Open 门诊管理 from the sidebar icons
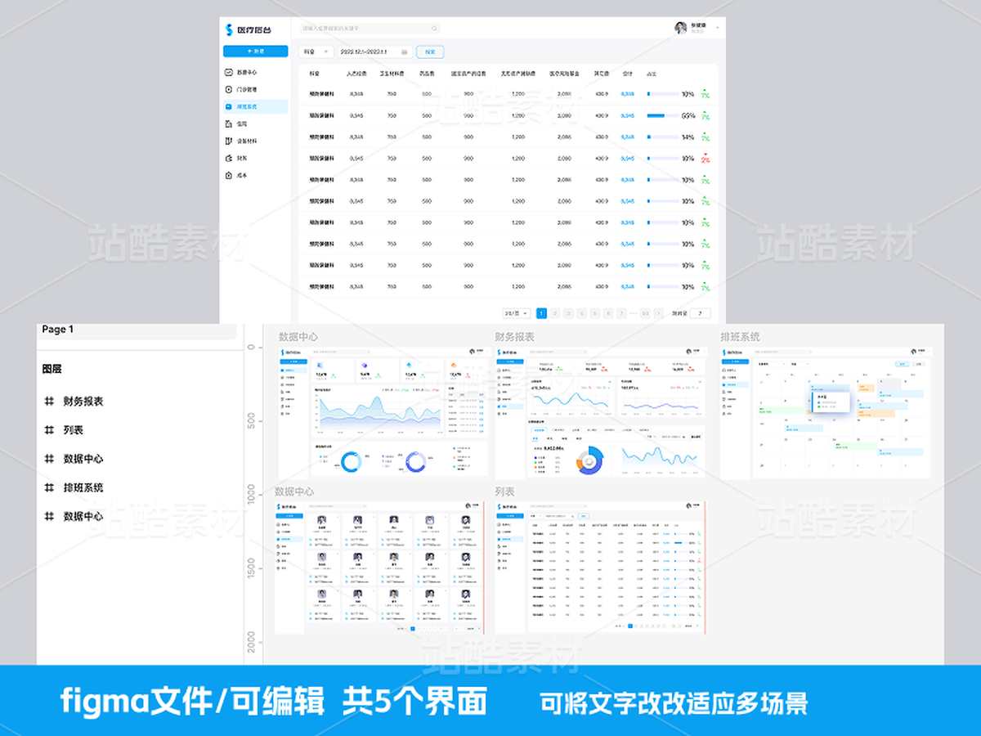This screenshot has width=981, height=736. pyautogui.click(x=229, y=90)
